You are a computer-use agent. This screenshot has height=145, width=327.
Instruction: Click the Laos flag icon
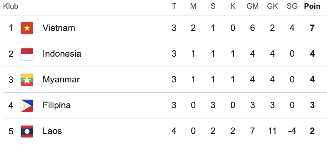[27, 131]
